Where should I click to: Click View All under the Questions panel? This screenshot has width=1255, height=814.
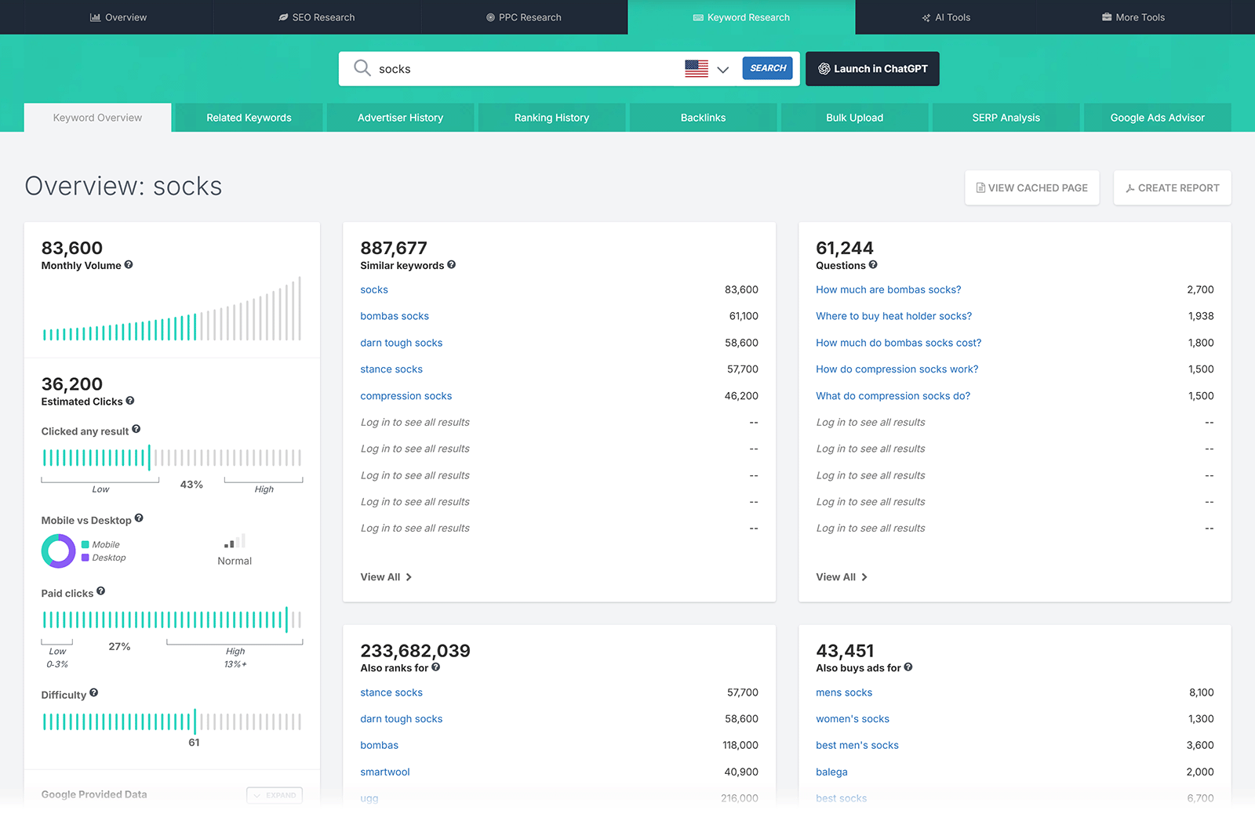point(841,576)
